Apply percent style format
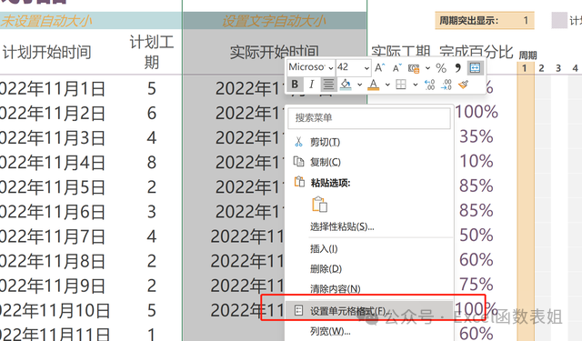 point(441,68)
